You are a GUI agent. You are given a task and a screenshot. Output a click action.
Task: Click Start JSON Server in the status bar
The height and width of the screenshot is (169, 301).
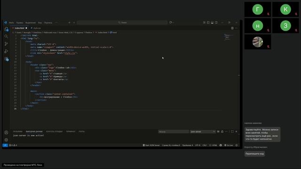pyautogui.click(x=151, y=145)
